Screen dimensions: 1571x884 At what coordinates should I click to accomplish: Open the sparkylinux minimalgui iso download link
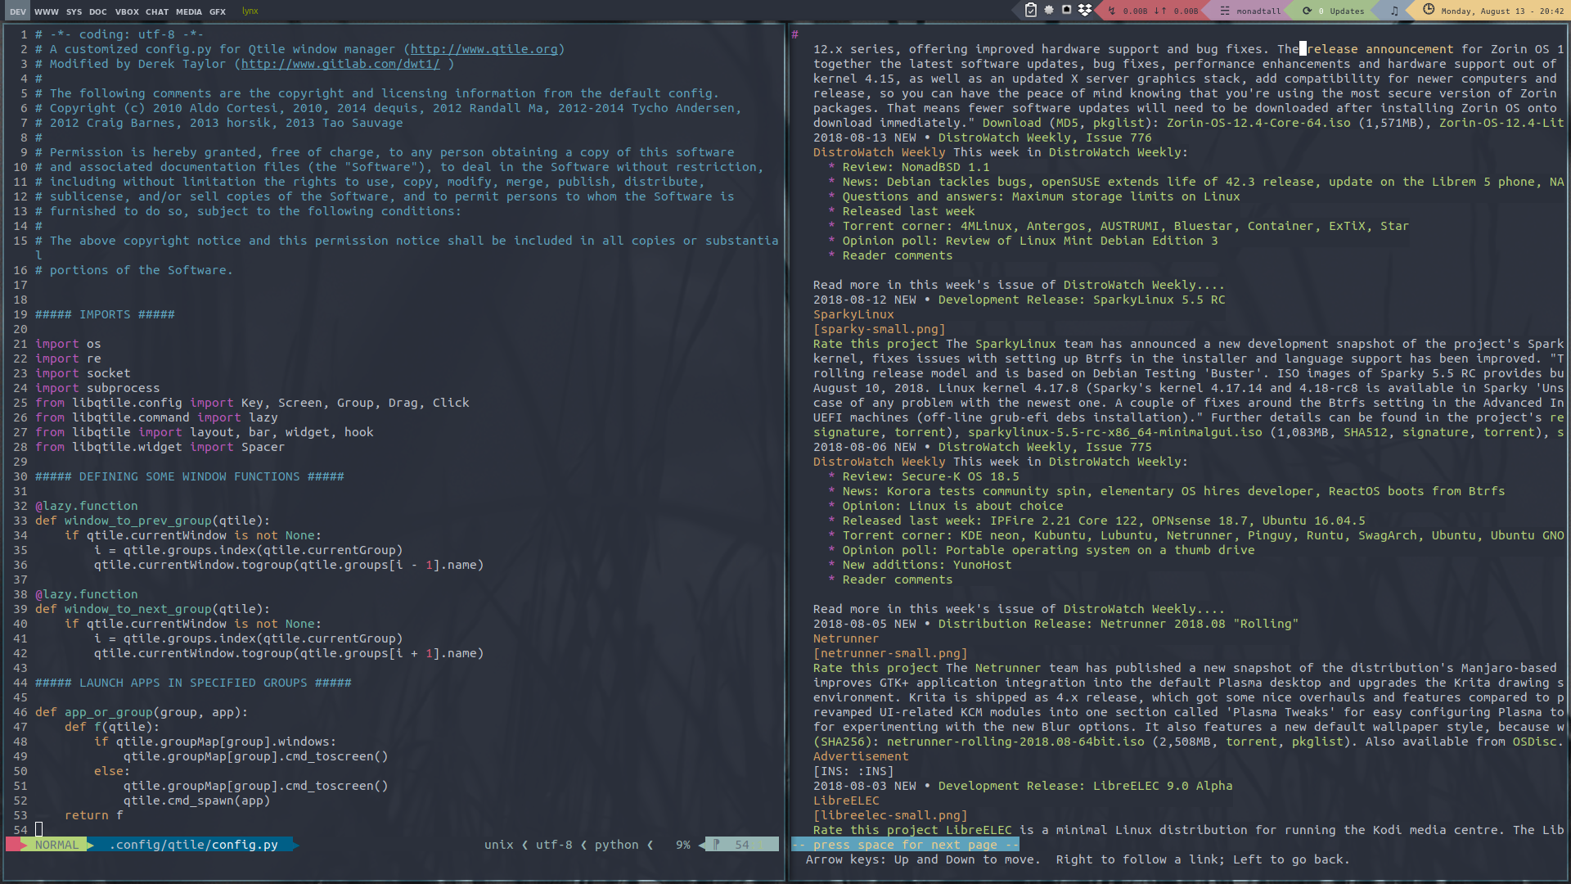pyautogui.click(x=1114, y=432)
